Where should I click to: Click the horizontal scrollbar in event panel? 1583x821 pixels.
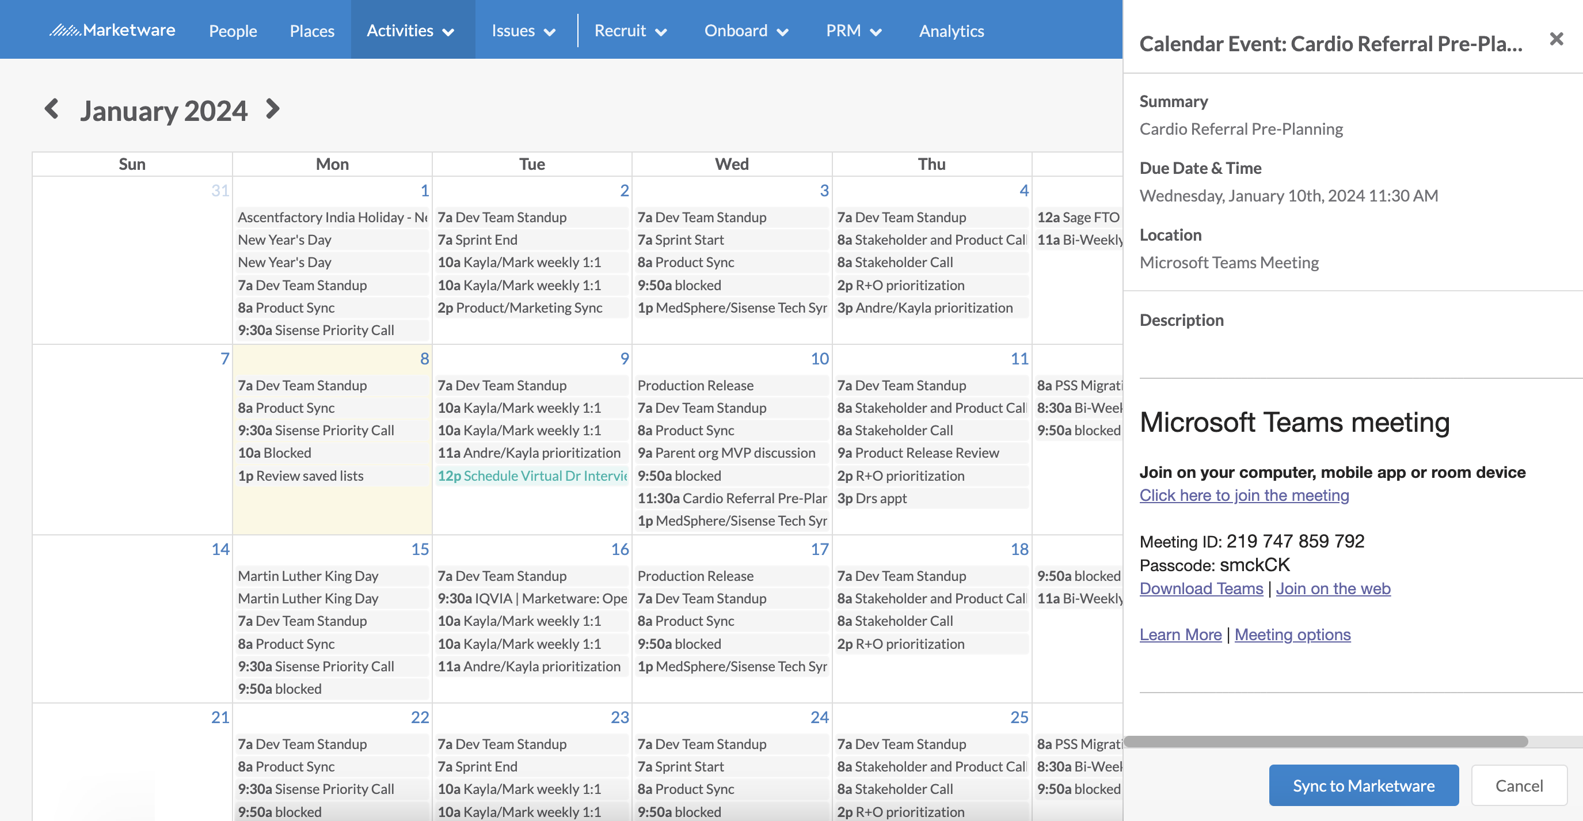coord(1326,742)
